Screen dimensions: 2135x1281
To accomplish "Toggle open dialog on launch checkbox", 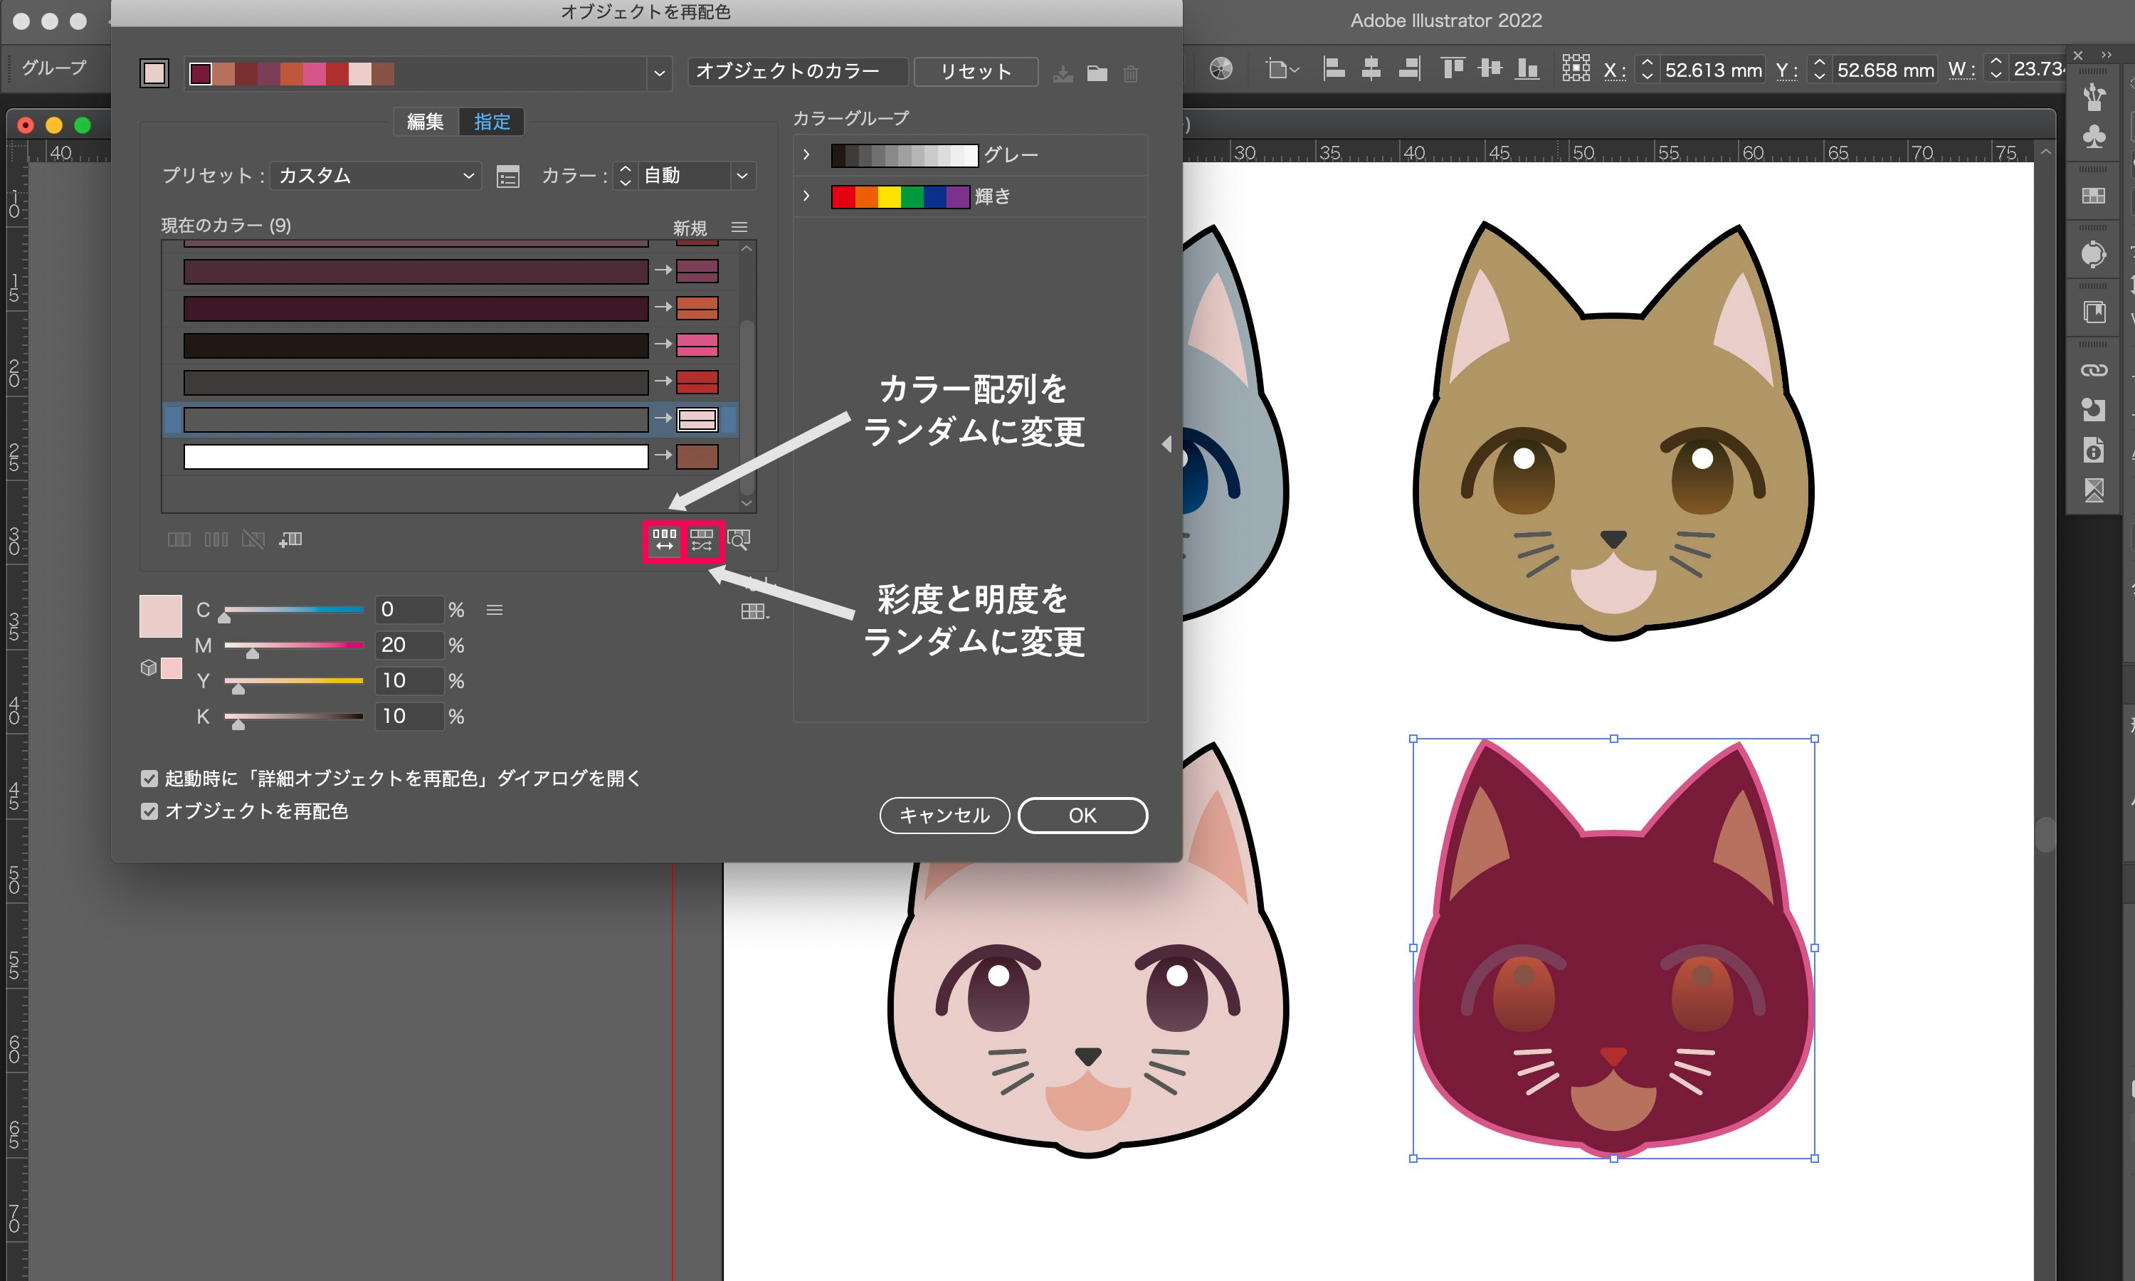I will tap(149, 779).
